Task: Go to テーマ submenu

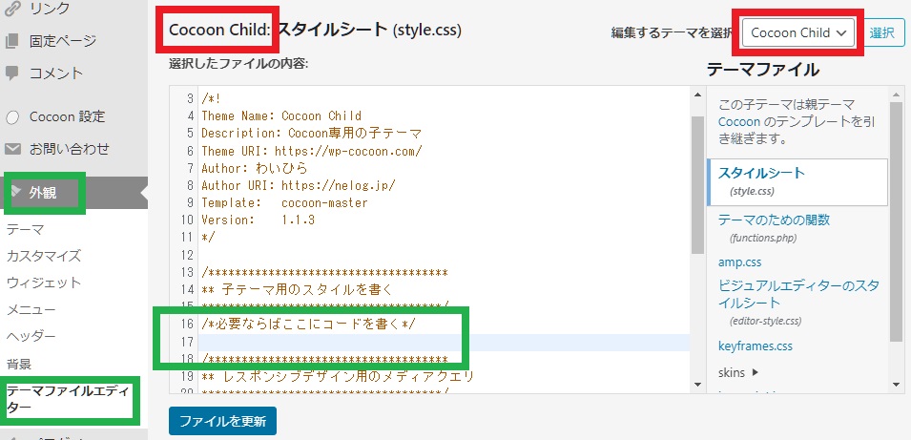Action: 25,229
